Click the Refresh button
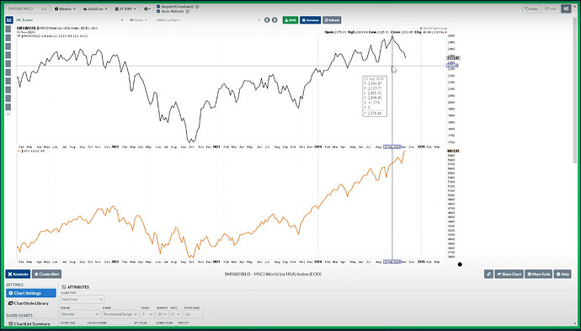Screen dimensions: 581x331 332,20
